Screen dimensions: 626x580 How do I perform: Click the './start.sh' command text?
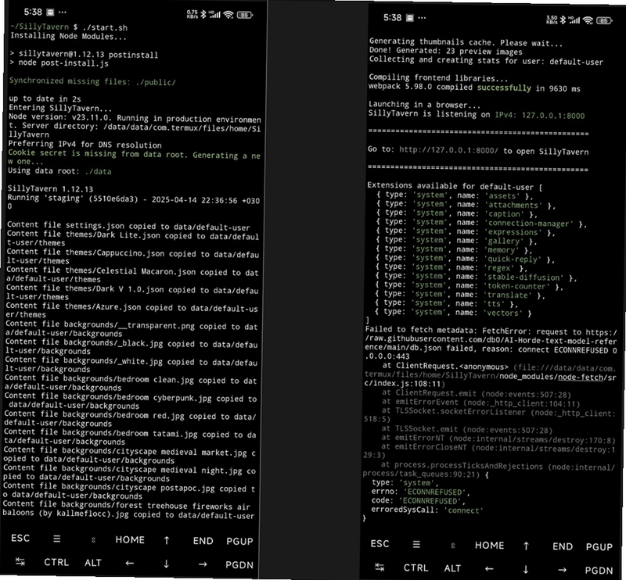tap(105, 27)
